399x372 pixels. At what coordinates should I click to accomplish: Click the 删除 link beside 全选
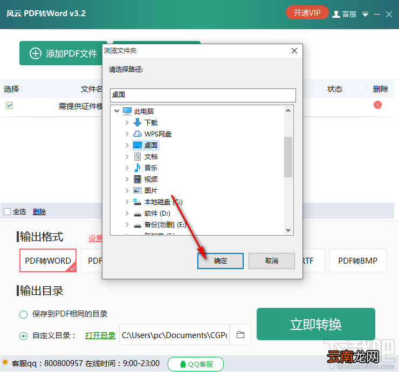point(39,212)
